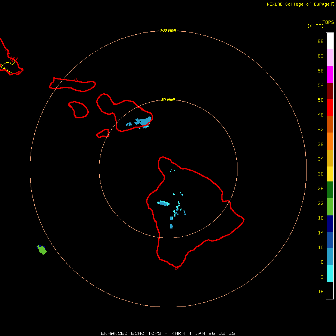
Task: Pick the cyan legend color segment
Action: tap(330, 274)
